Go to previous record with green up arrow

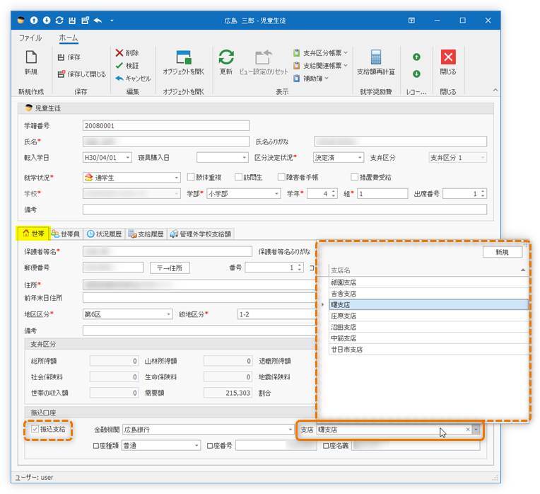(x=416, y=57)
